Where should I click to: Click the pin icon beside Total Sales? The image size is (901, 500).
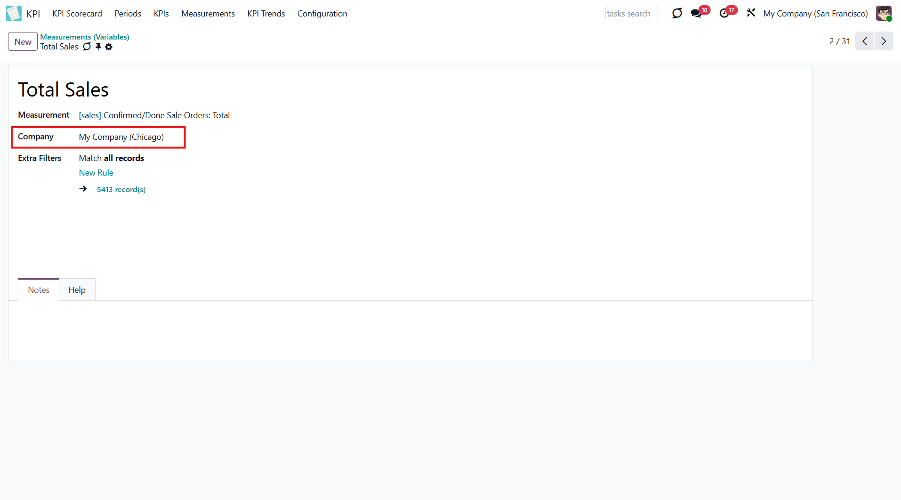98,47
